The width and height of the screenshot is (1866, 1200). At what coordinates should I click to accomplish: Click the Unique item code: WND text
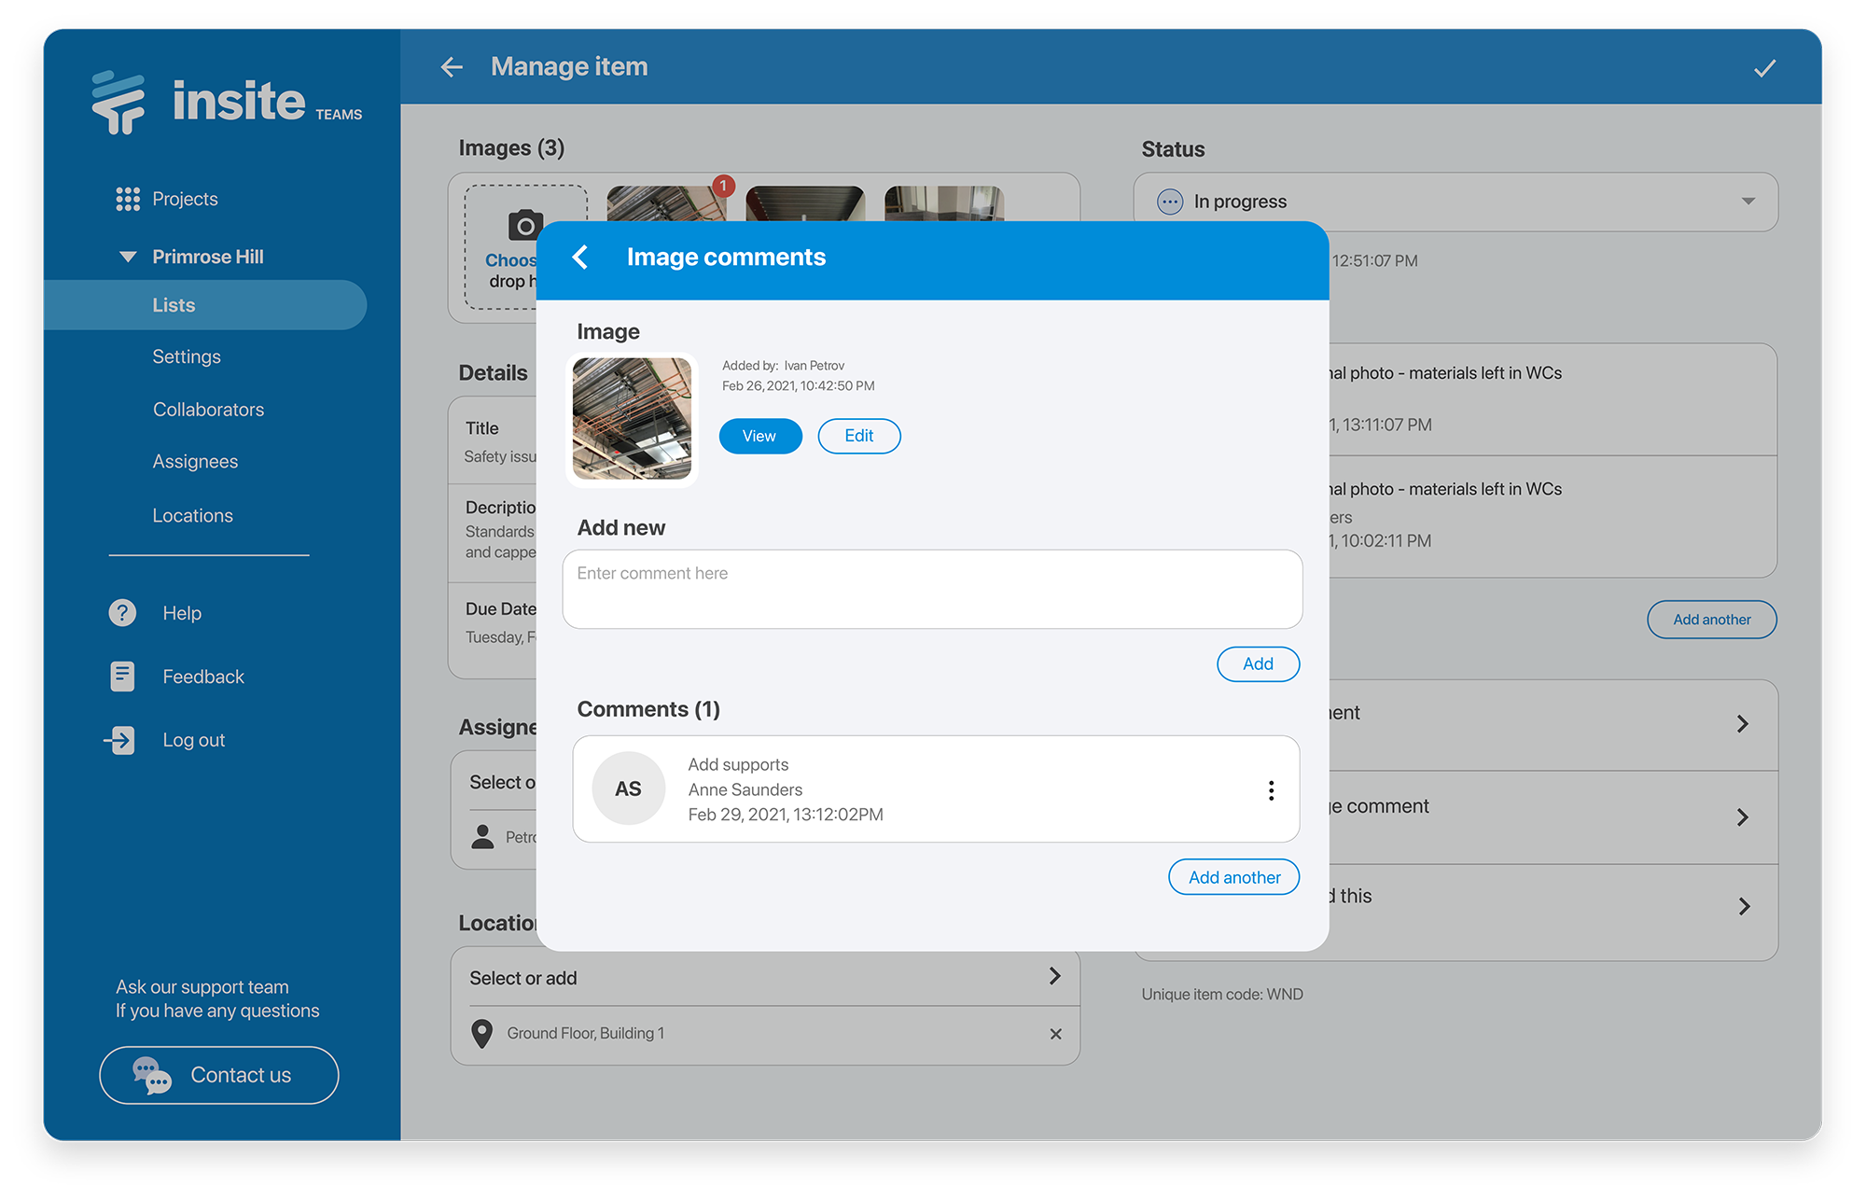(x=1222, y=995)
